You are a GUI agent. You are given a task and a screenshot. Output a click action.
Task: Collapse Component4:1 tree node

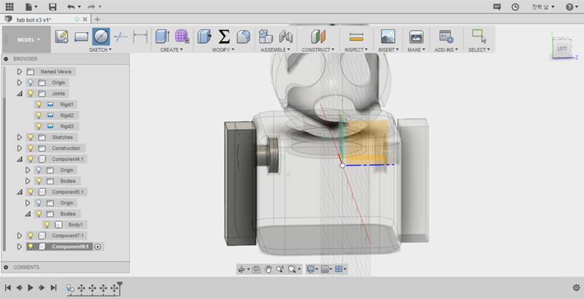pos(20,159)
